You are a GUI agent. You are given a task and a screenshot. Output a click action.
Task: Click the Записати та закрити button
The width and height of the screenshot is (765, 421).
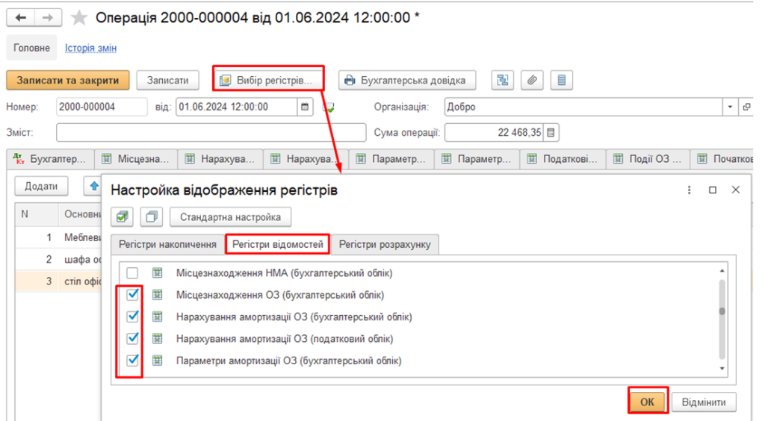click(67, 80)
